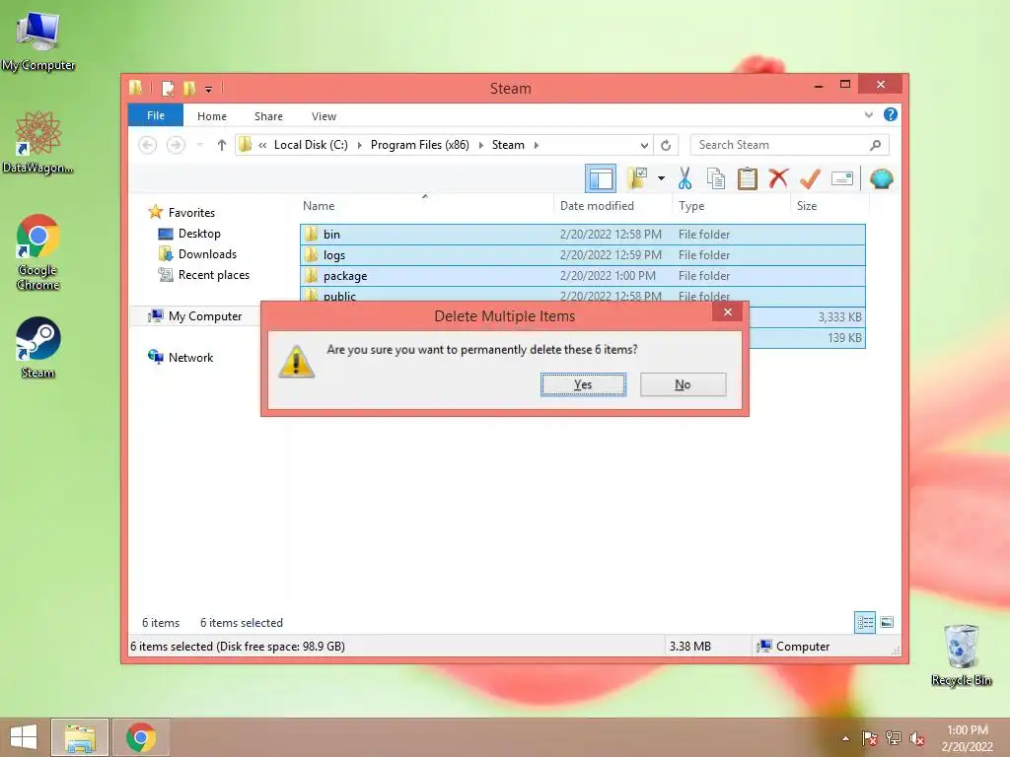Open Downloads in the navigation pane
The width and height of the screenshot is (1010, 757).
(207, 254)
